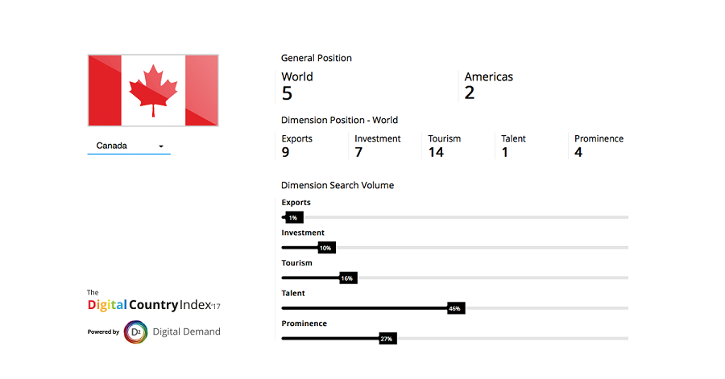The height and width of the screenshot is (379, 725).
Task: Click the World label in General Position
Action: coord(297,76)
